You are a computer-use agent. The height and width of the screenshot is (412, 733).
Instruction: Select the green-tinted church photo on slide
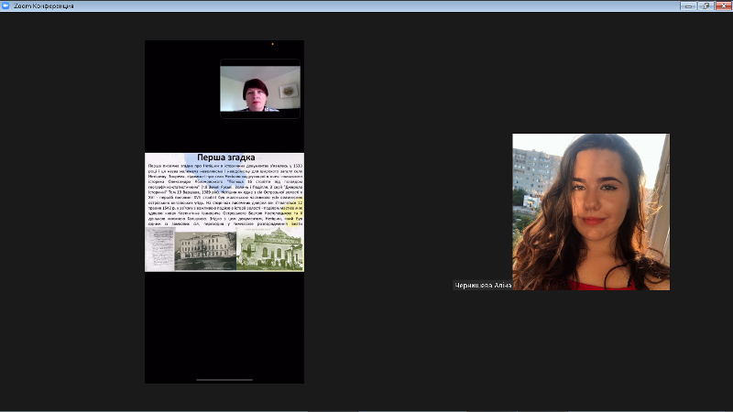coord(269,249)
